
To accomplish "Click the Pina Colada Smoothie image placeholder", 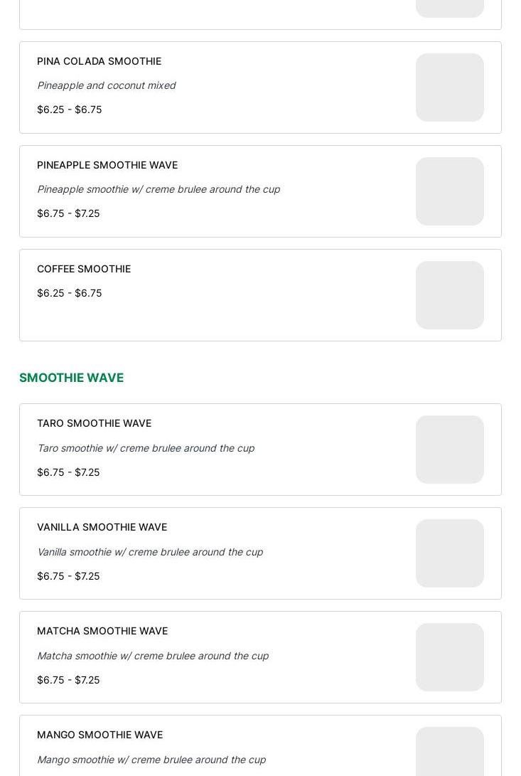I will (449, 87).
